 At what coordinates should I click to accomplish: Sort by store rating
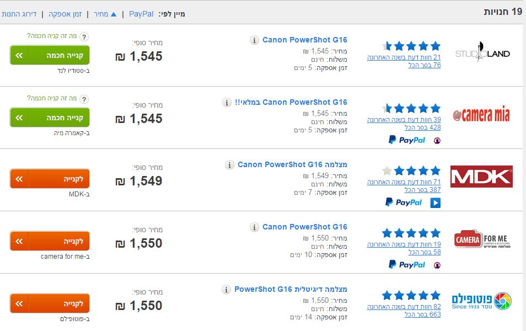pos(19,14)
